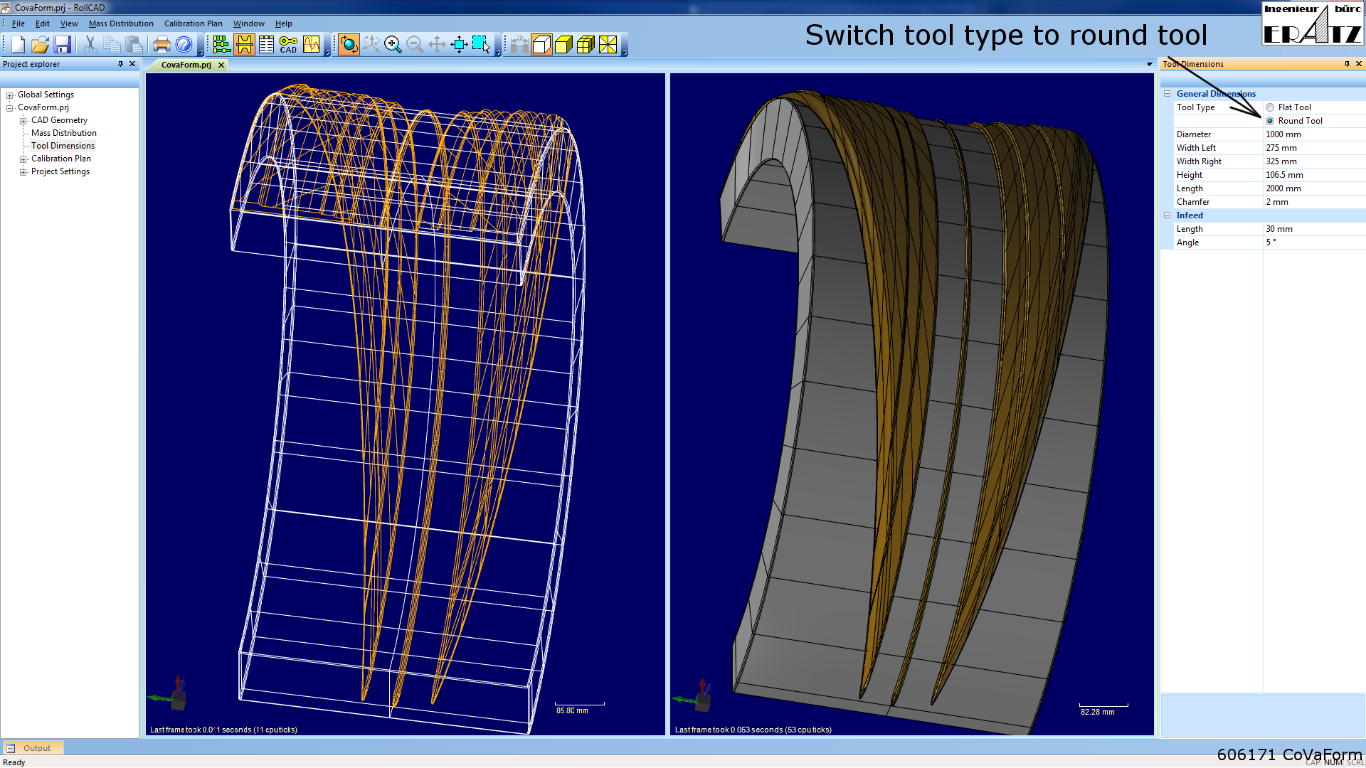1366x768 pixels.
Task: Open the Help menu
Action: (x=284, y=23)
